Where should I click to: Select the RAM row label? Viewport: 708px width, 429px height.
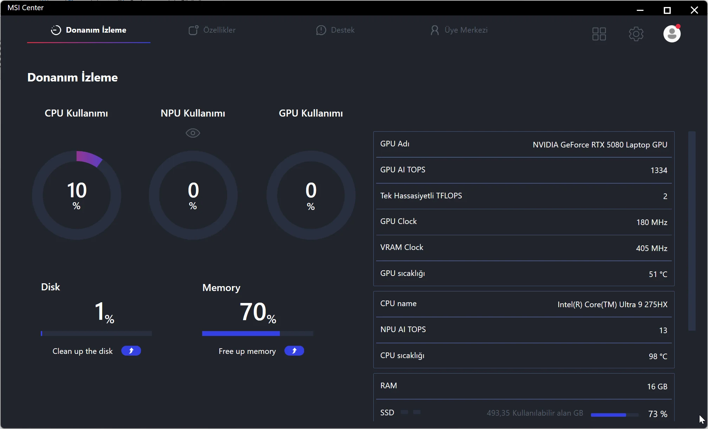tap(388, 386)
